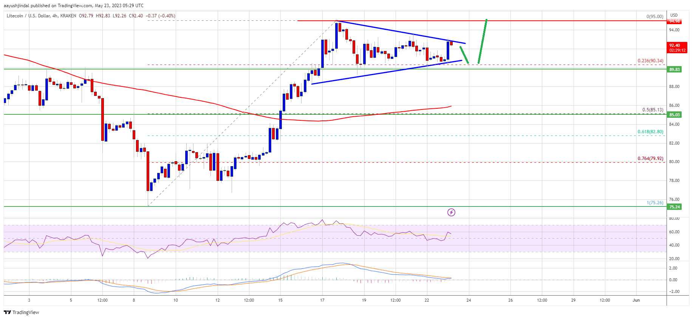Click the lightning bolt event icon
The width and height of the screenshot is (693, 319).
(x=451, y=212)
